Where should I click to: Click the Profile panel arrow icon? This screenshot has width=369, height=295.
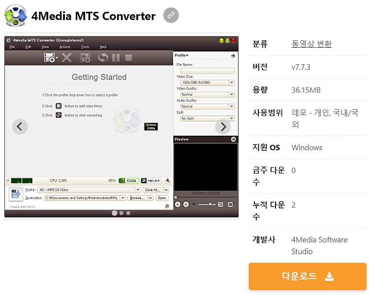coord(233,56)
